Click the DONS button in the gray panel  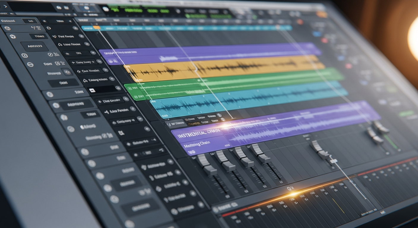tap(63, 83)
